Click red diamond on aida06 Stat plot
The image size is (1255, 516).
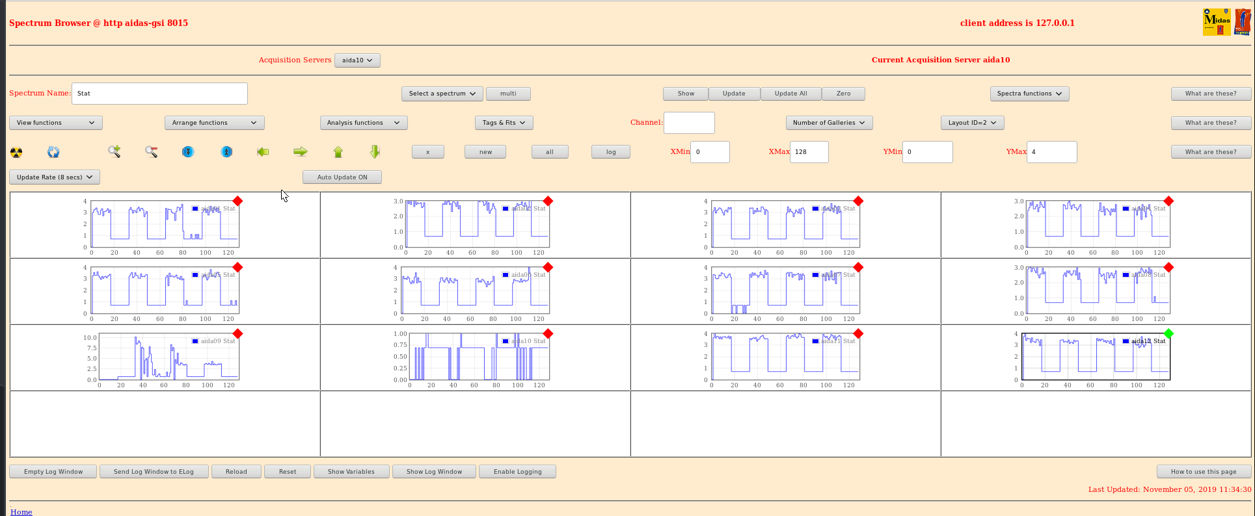pos(548,267)
